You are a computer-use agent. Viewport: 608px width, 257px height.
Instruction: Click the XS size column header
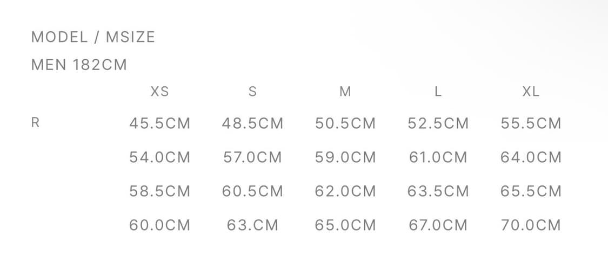click(x=159, y=92)
